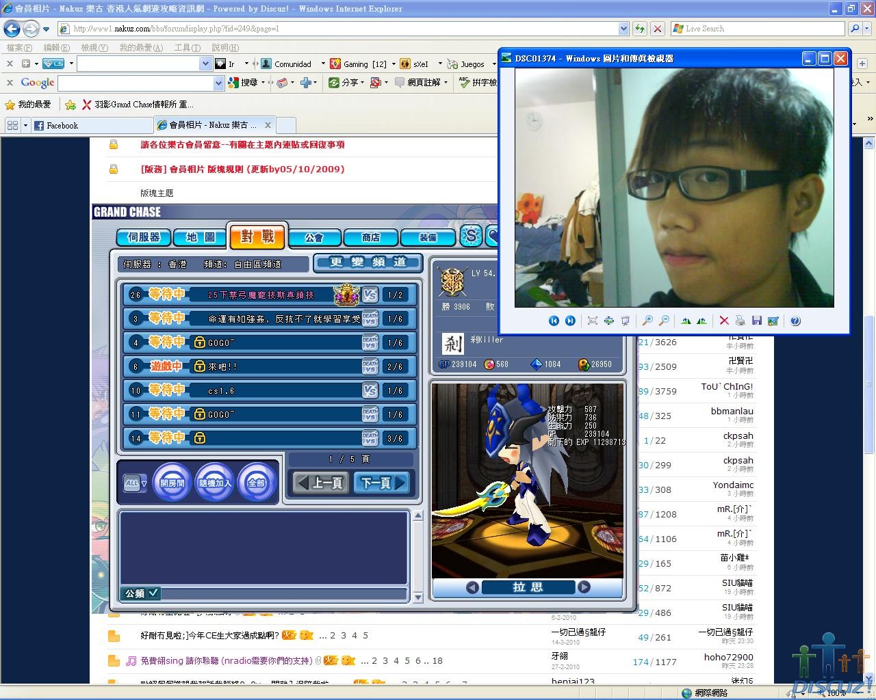Open Comunidad dropdown arrow
Viewport: 876px width, 700px height.
323,64
